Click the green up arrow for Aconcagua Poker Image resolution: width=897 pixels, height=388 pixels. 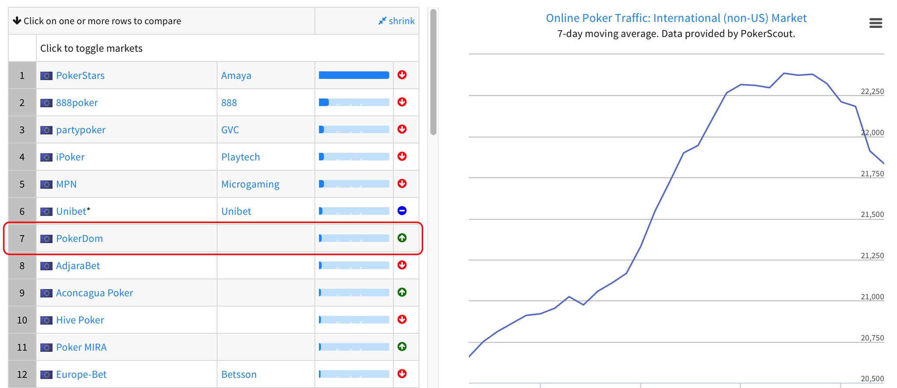tap(402, 292)
